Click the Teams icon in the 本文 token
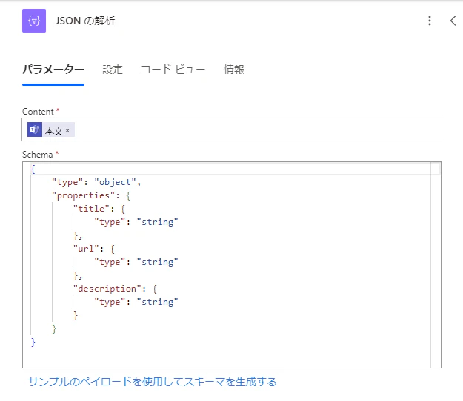The width and height of the screenshot is (463, 401). [35, 129]
